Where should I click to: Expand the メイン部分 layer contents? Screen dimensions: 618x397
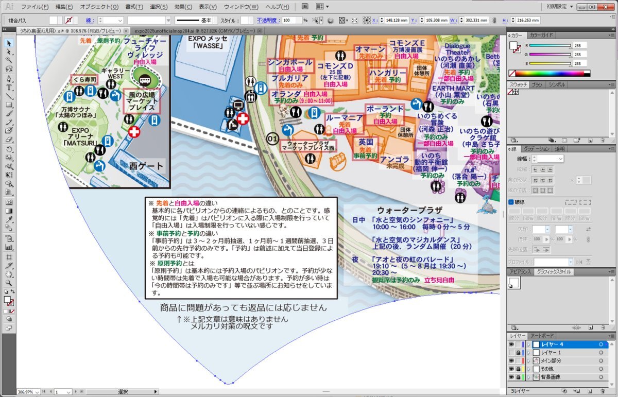tap(528, 361)
